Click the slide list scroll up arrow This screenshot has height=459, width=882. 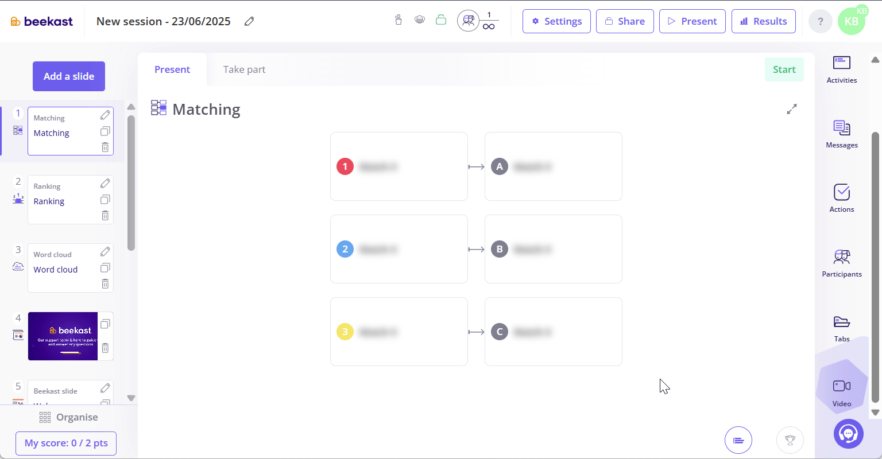(x=131, y=107)
